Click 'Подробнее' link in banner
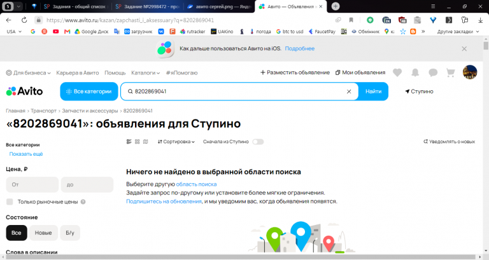 300,48
